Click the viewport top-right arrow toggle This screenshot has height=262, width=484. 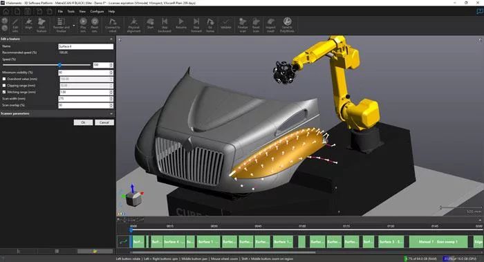480,40
